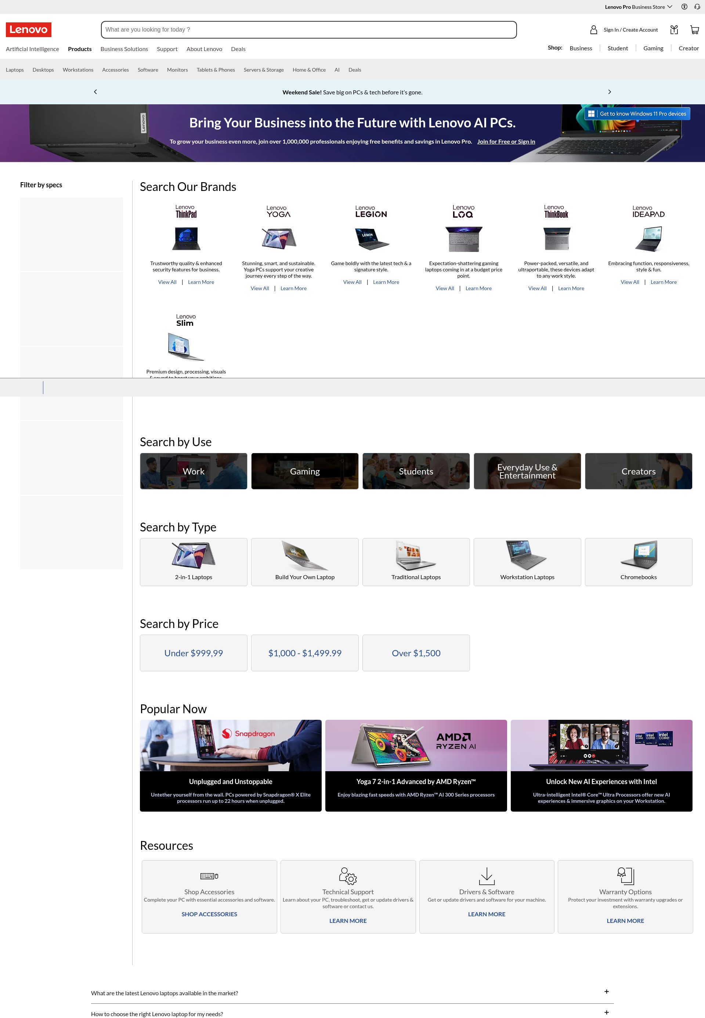Show previous promo banner message
The image size is (705, 1018).
95,92
